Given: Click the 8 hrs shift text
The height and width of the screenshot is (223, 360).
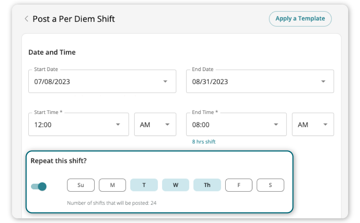Looking at the screenshot, I should [204, 142].
